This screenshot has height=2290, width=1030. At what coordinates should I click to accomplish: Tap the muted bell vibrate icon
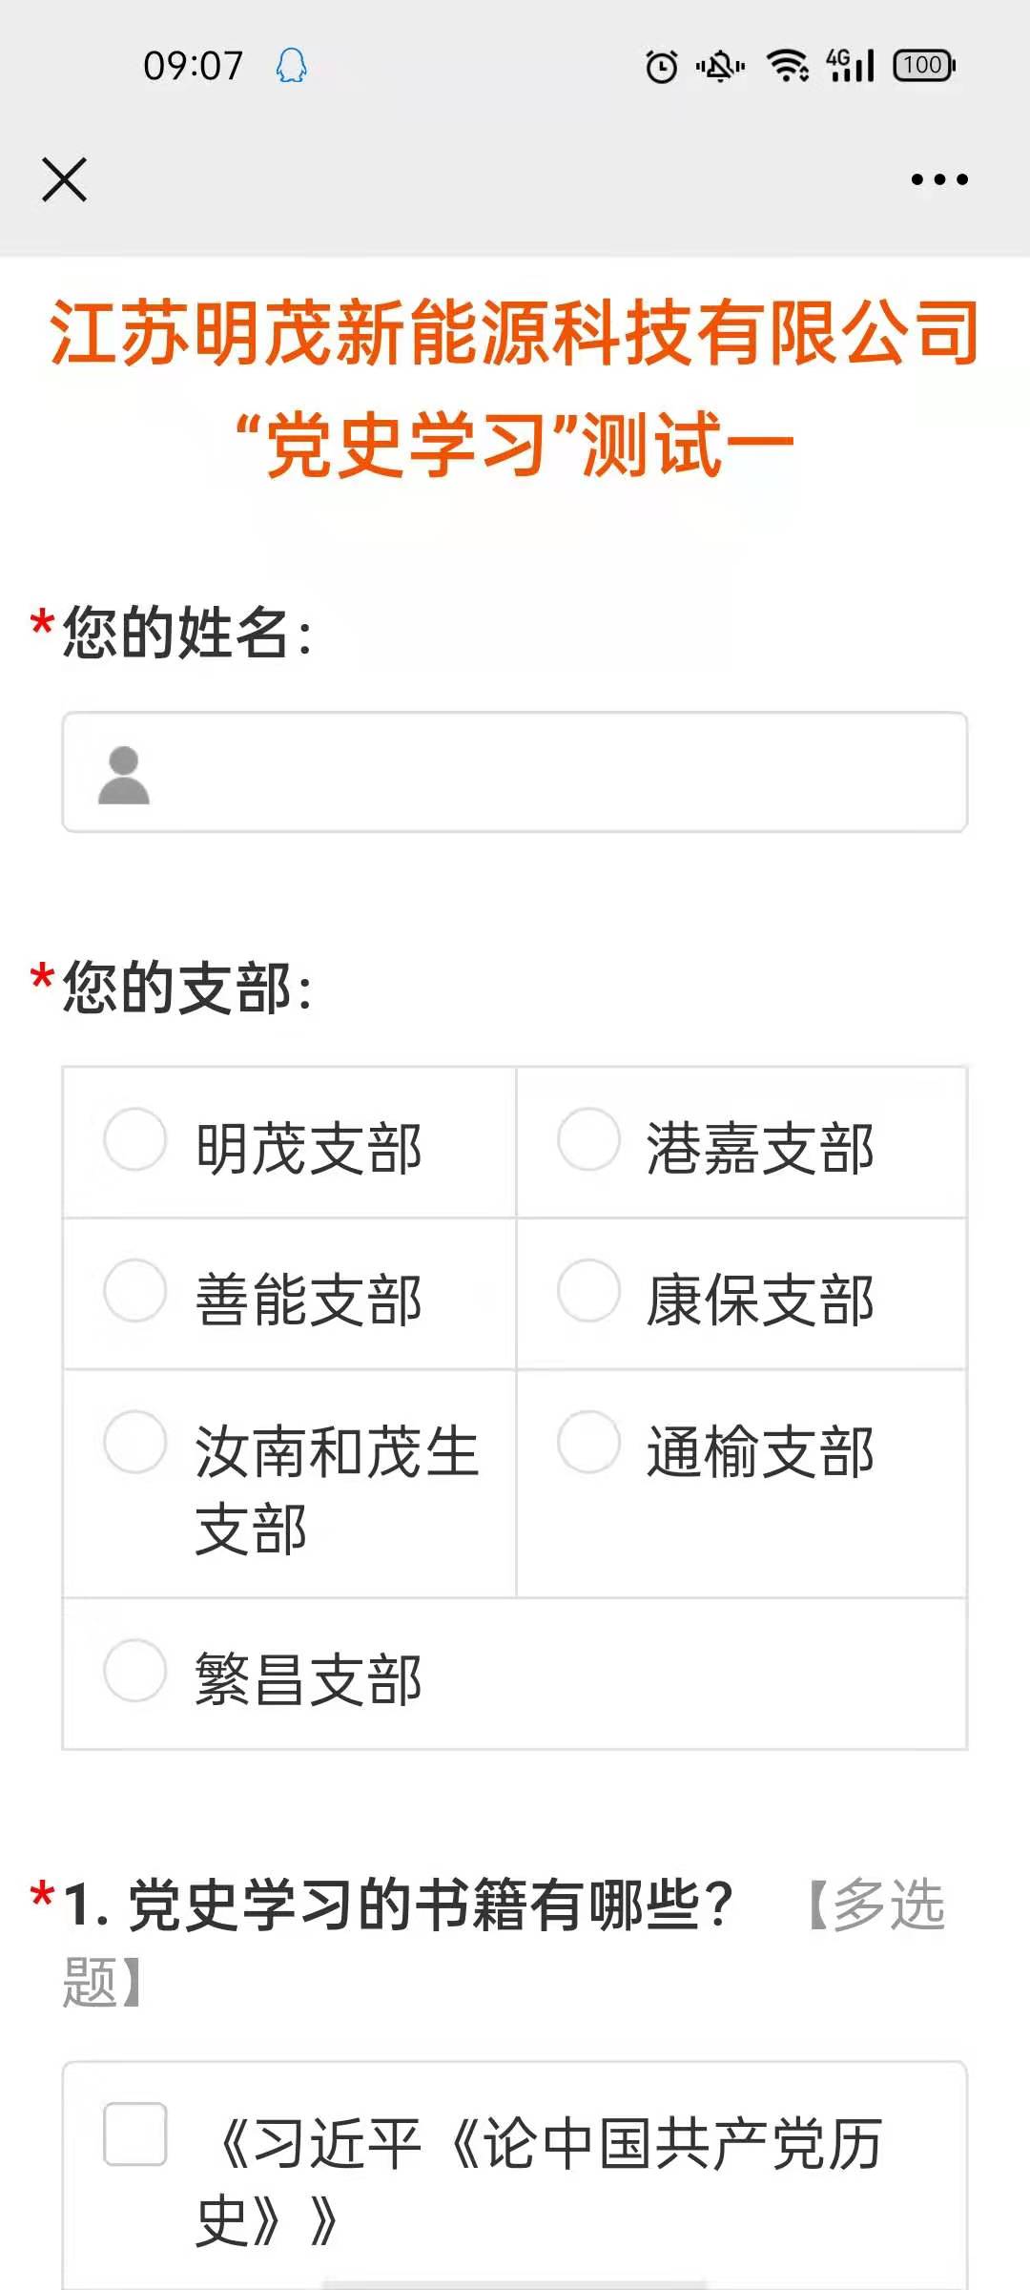coord(720,66)
